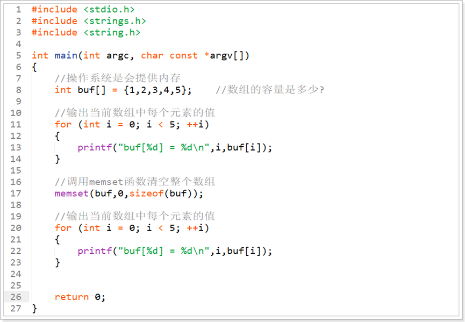Click the '<strings.h>' header name
Viewport: 465px width, 322px height.
[115, 21]
